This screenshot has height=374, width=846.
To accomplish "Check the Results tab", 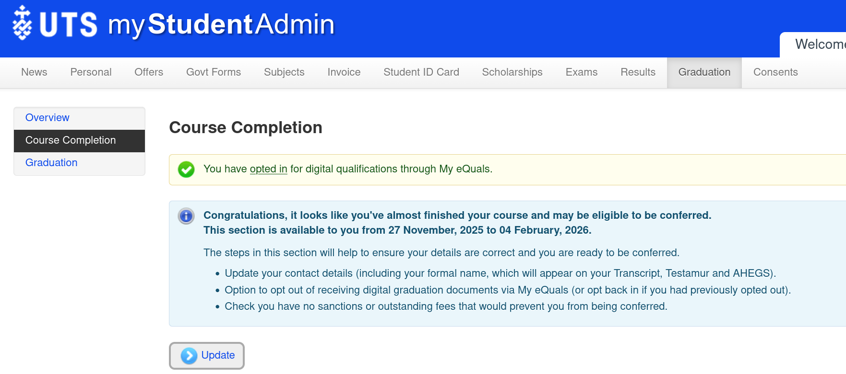I will click(x=638, y=72).
